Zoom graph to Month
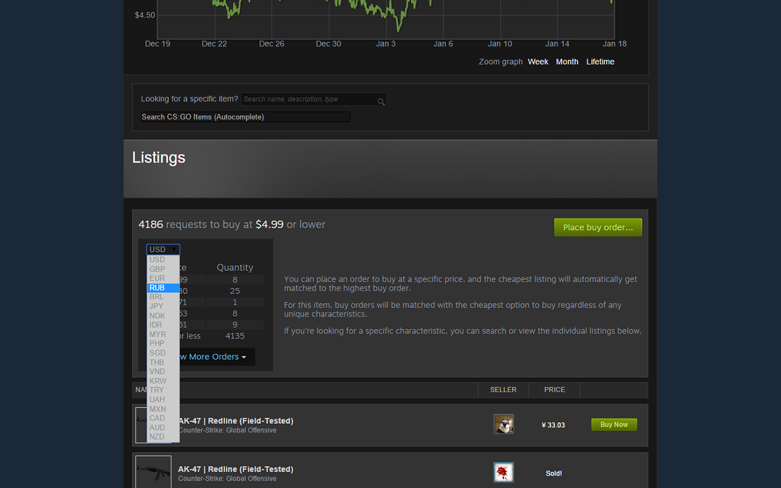This screenshot has height=488, width=781. click(567, 62)
